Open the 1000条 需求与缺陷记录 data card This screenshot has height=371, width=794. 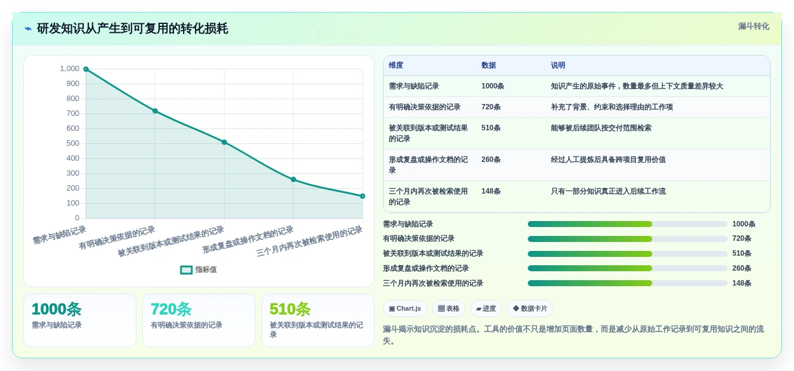[x=80, y=320]
